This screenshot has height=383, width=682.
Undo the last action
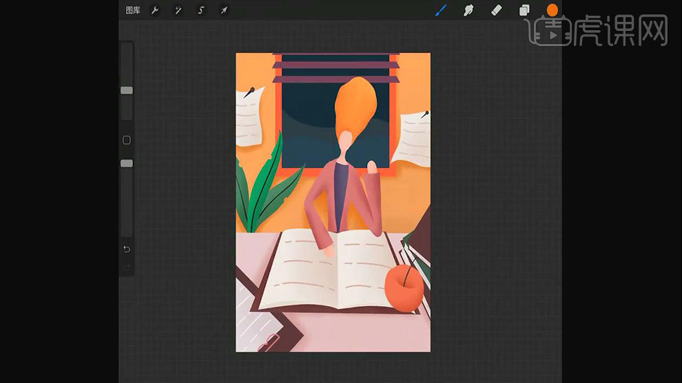[127, 249]
